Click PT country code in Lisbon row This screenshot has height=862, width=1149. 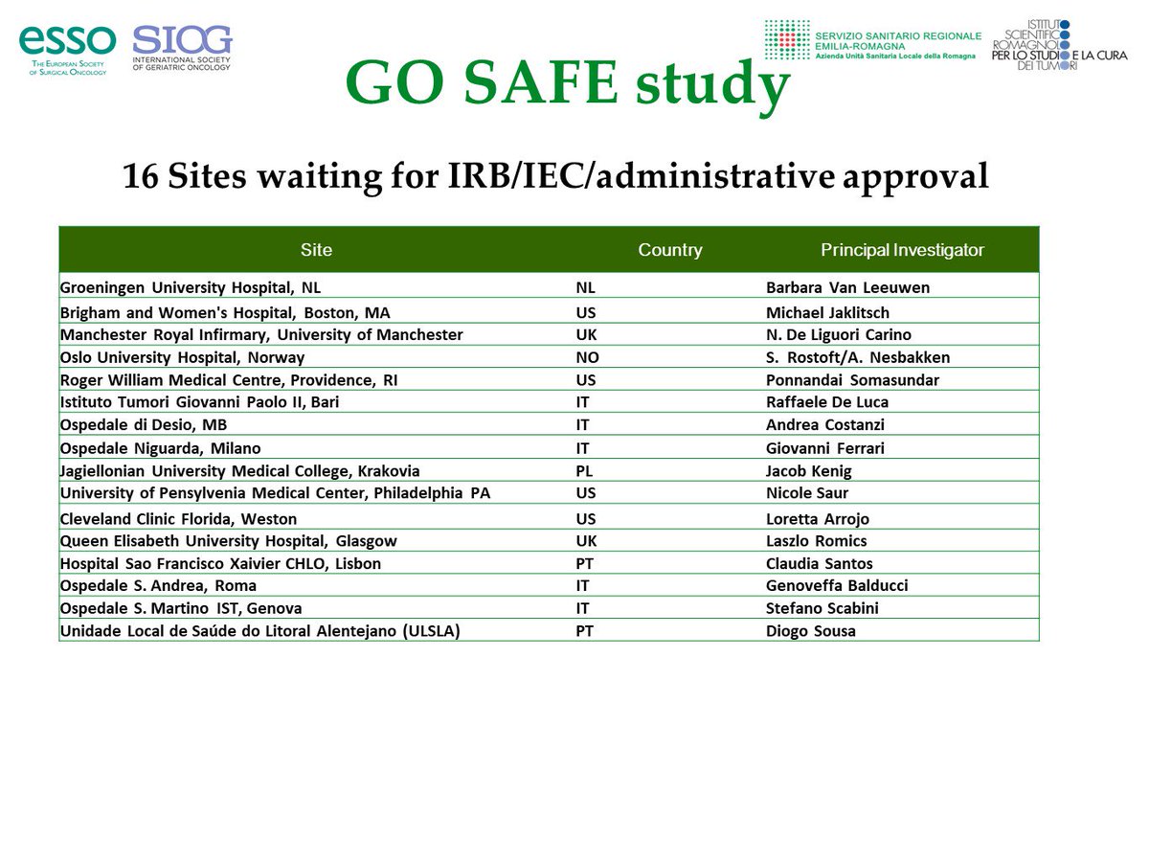point(584,563)
